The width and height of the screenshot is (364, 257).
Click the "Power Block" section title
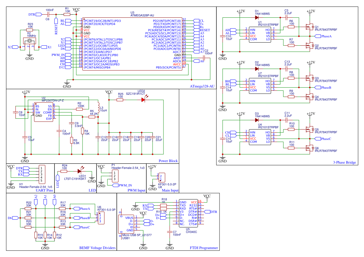coord(168,161)
